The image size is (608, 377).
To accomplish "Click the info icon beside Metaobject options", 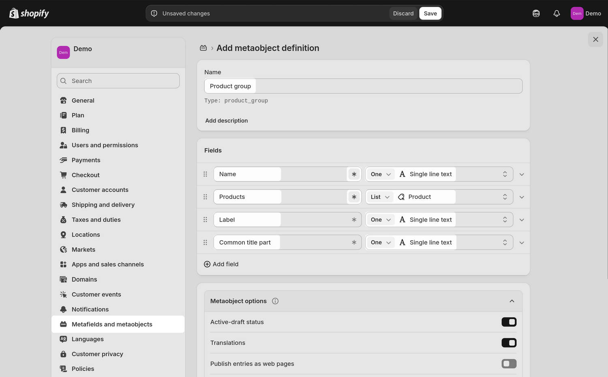I will click(x=275, y=301).
